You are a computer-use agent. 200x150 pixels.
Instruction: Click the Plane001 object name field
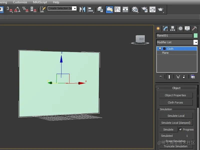point(174,35)
